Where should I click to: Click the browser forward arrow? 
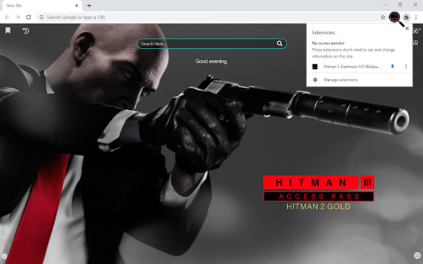pyautogui.click(x=18, y=17)
